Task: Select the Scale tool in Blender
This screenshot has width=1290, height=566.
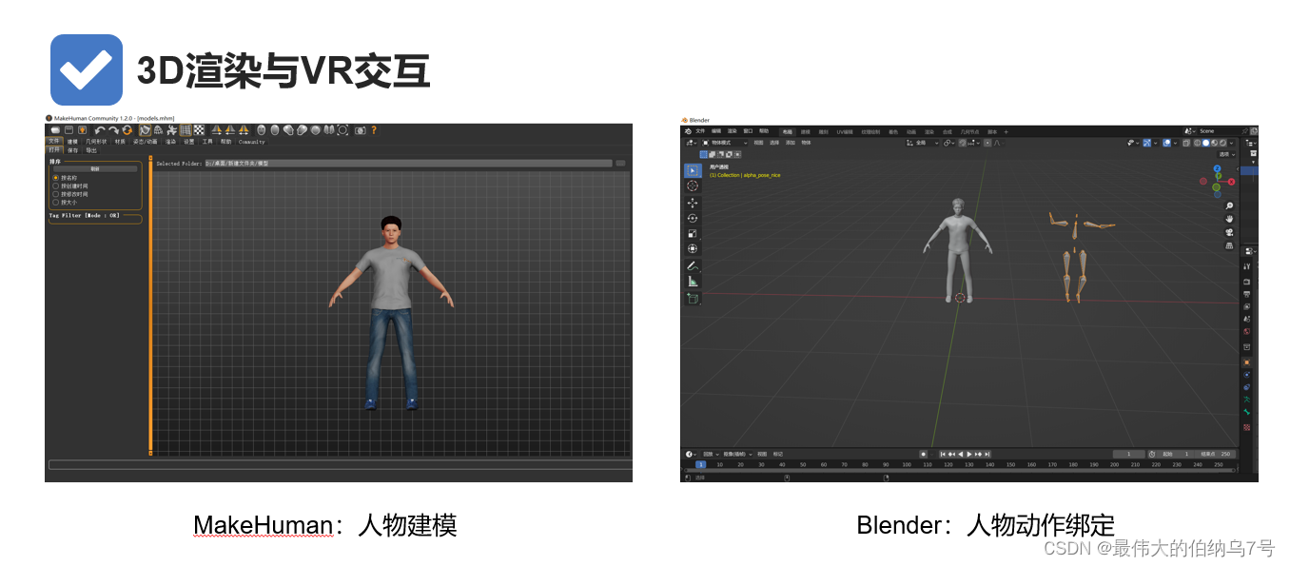Action: (x=692, y=233)
